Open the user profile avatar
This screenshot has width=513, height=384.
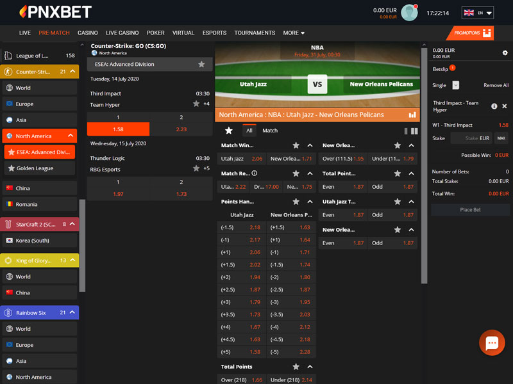(x=409, y=13)
